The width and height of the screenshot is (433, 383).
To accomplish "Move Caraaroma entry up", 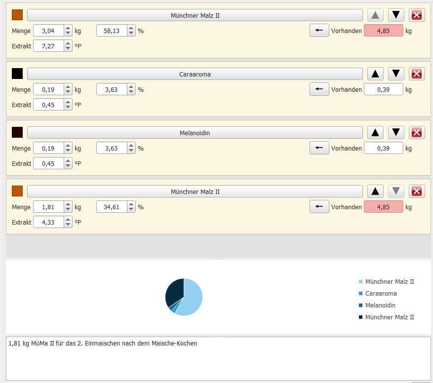I will coord(376,74).
